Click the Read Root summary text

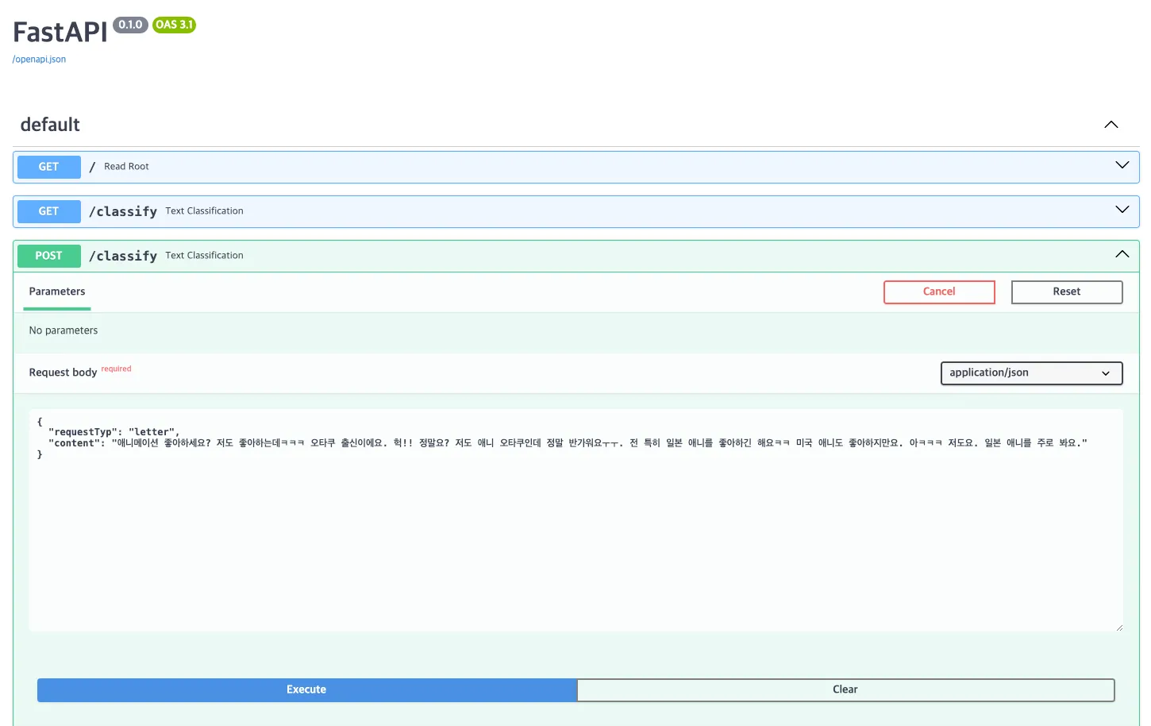coord(126,167)
